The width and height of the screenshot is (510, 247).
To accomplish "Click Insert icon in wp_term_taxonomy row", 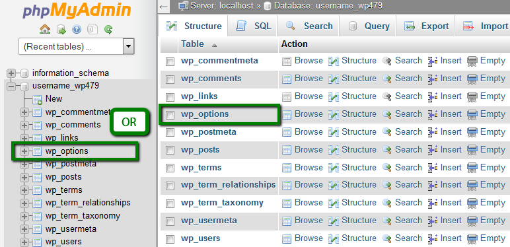I will tap(433, 203).
